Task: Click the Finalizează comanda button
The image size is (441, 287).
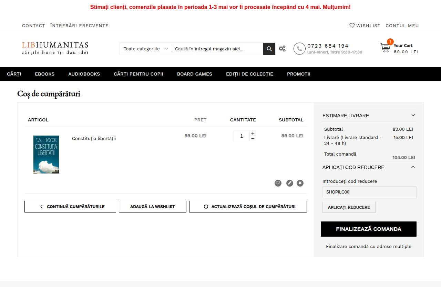Action: click(369, 229)
